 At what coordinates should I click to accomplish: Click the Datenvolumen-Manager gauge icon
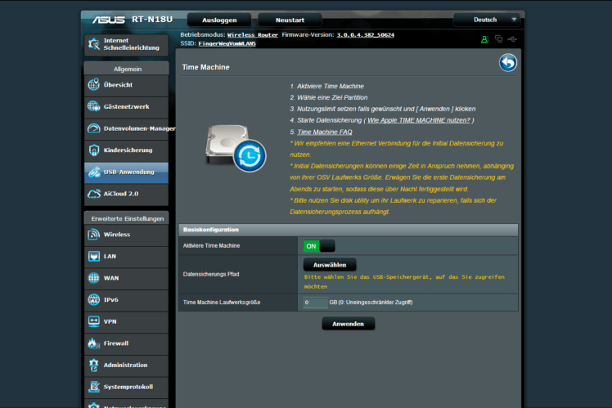tap(93, 128)
